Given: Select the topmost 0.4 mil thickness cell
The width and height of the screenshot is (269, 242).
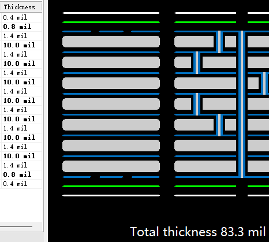Looking at the screenshot, I should tap(21, 17).
